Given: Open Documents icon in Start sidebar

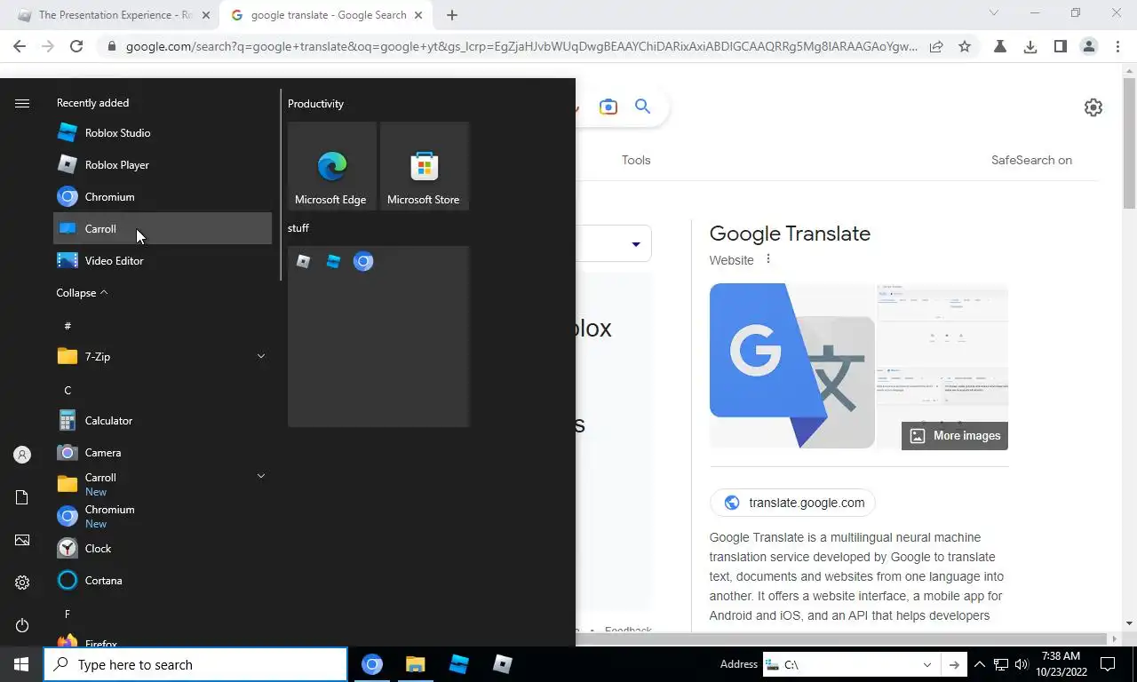Looking at the screenshot, I should pyautogui.click(x=22, y=497).
